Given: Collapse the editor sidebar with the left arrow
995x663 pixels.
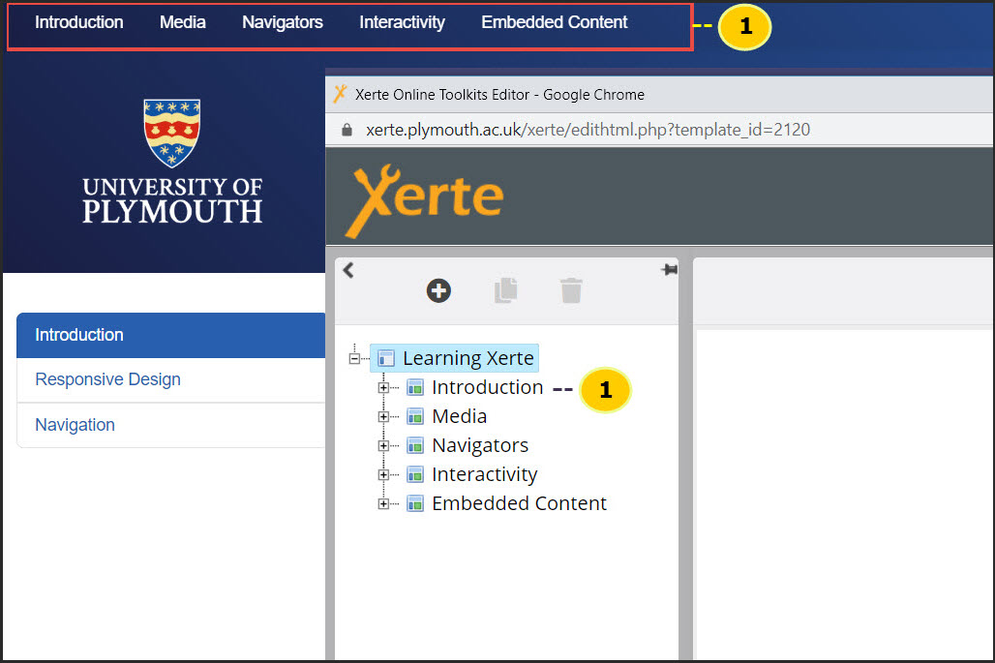Looking at the screenshot, I should [x=348, y=270].
